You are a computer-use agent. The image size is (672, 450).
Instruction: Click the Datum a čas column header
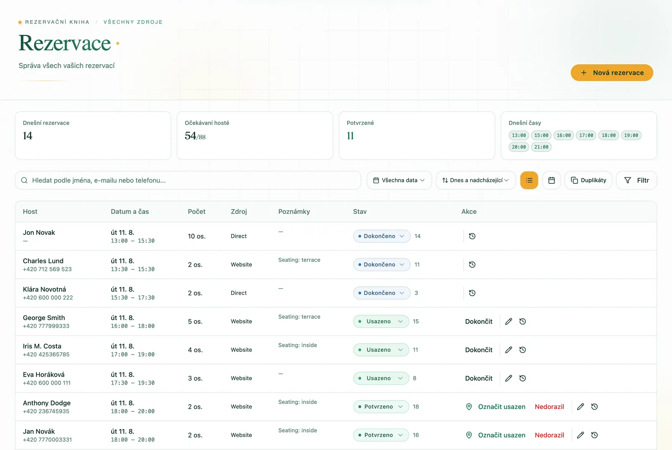[130, 212]
